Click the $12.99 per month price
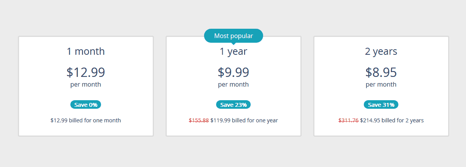The width and height of the screenshot is (466, 167). [86, 72]
